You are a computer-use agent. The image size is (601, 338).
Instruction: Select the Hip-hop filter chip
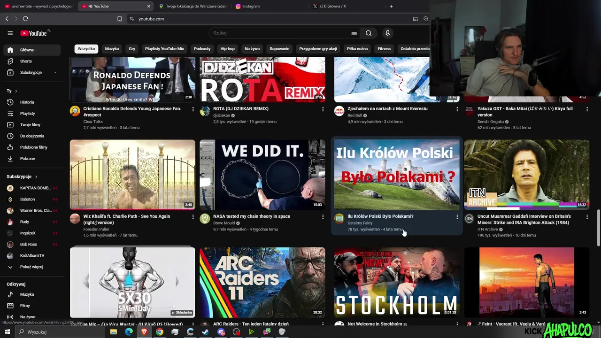228,49
